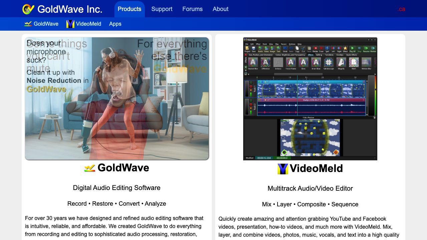
Task: Open the Products tab
Action: point(129,9)
